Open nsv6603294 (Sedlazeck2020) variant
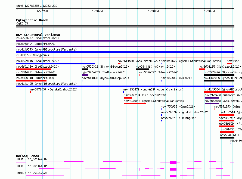 pos(145,95)
